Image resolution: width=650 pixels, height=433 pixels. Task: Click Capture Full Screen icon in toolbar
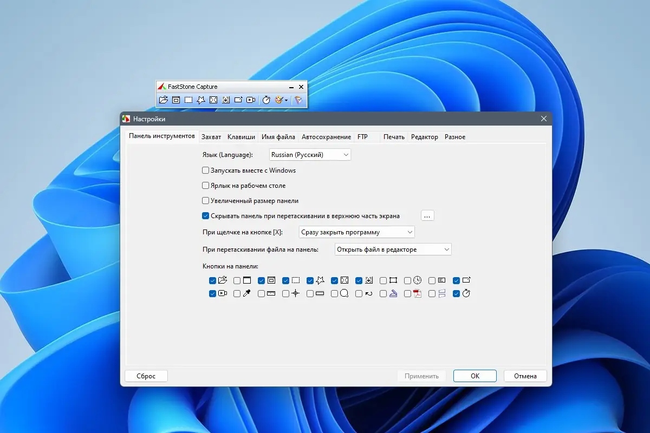tap(213, 100)
